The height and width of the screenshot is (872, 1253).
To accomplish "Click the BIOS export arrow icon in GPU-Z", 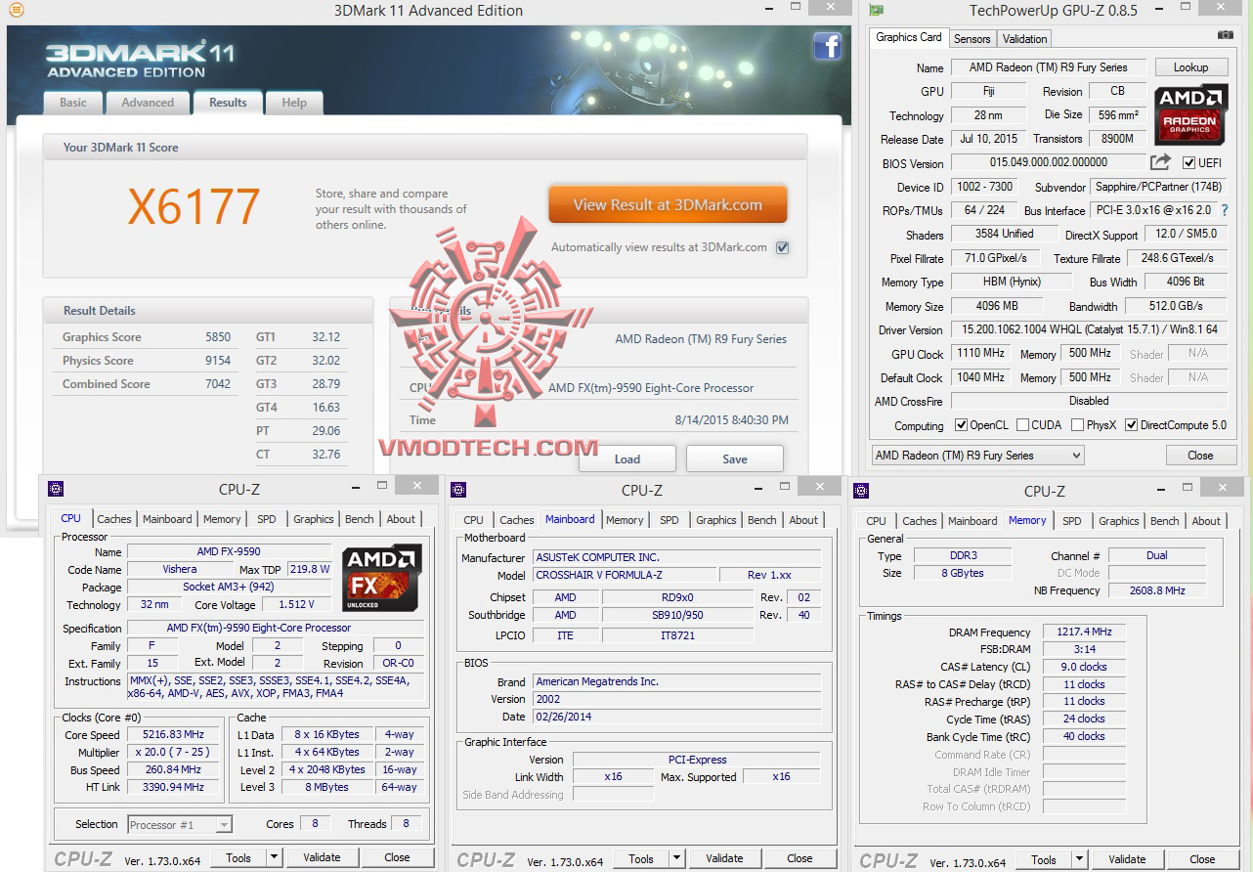I will click(x=1159, y=163).
